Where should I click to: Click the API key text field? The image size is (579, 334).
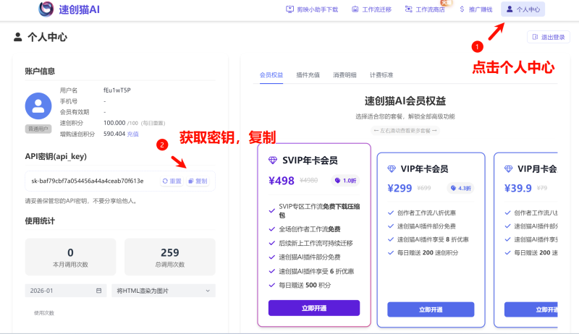pyautogui.click(x=88, y=181)
